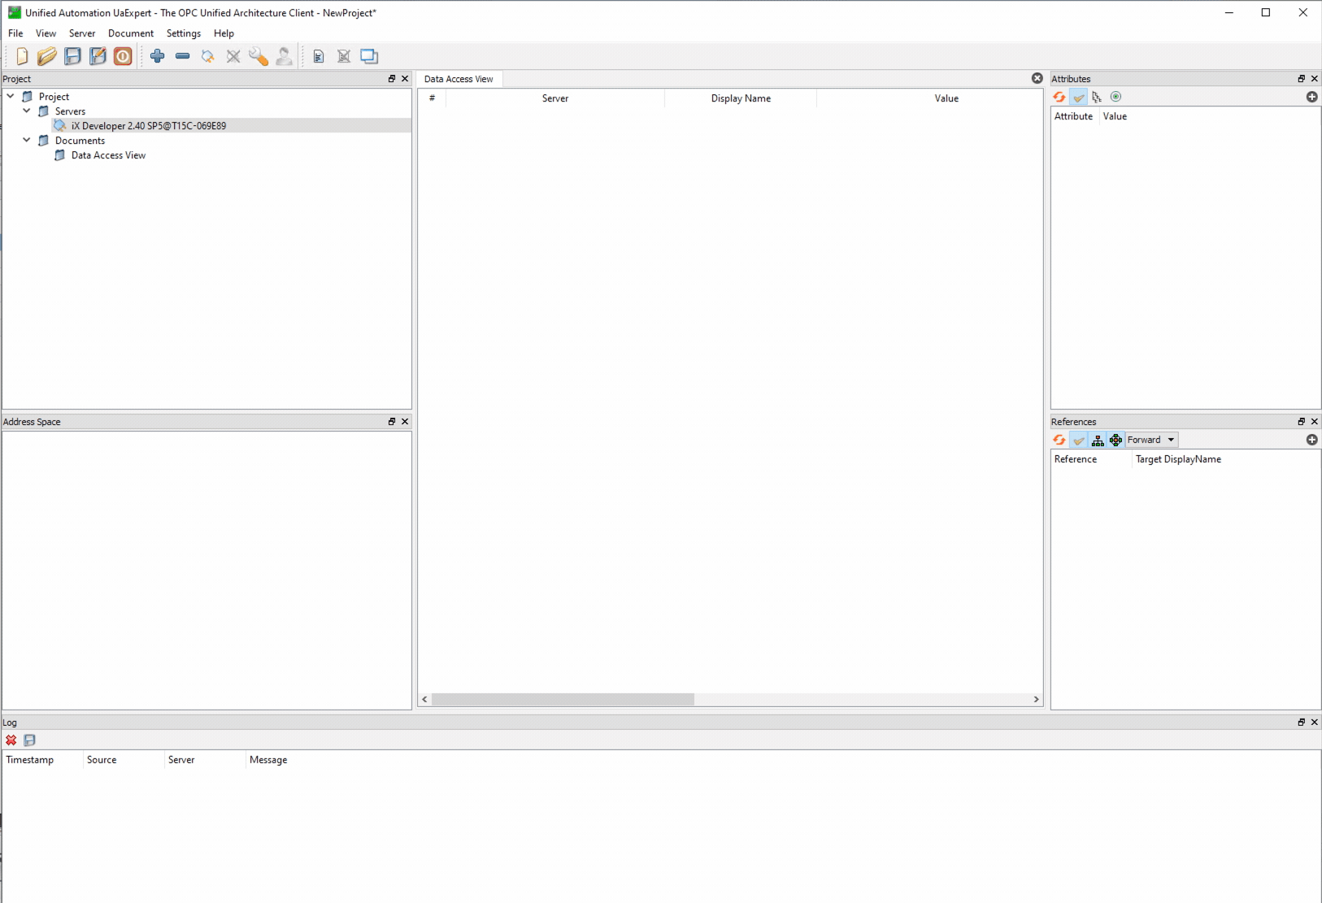Image resolution: width=1322 pixels, height=903 pixels.
Task: Save the Log using disk icon
Action: coord(29,740)
